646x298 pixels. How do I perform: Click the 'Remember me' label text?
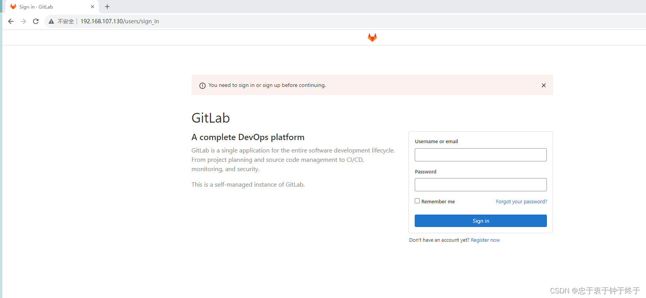(438, 202)
